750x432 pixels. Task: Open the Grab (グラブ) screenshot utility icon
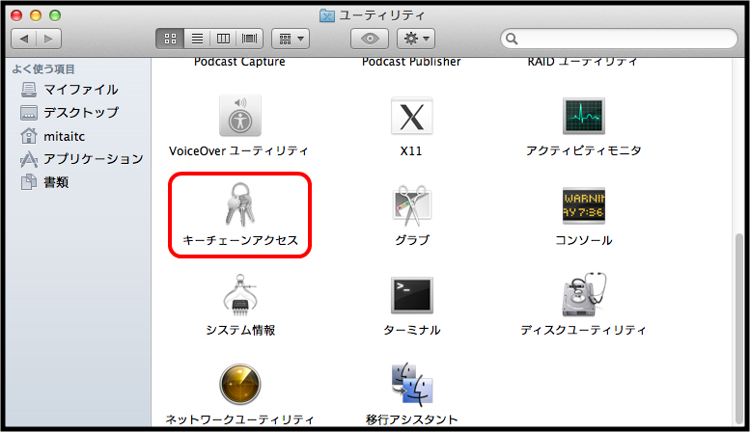411,206
